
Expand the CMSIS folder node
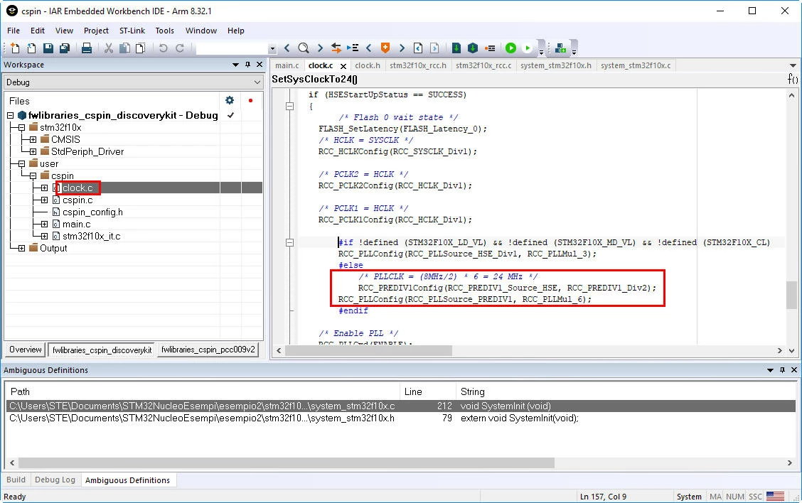33,139
